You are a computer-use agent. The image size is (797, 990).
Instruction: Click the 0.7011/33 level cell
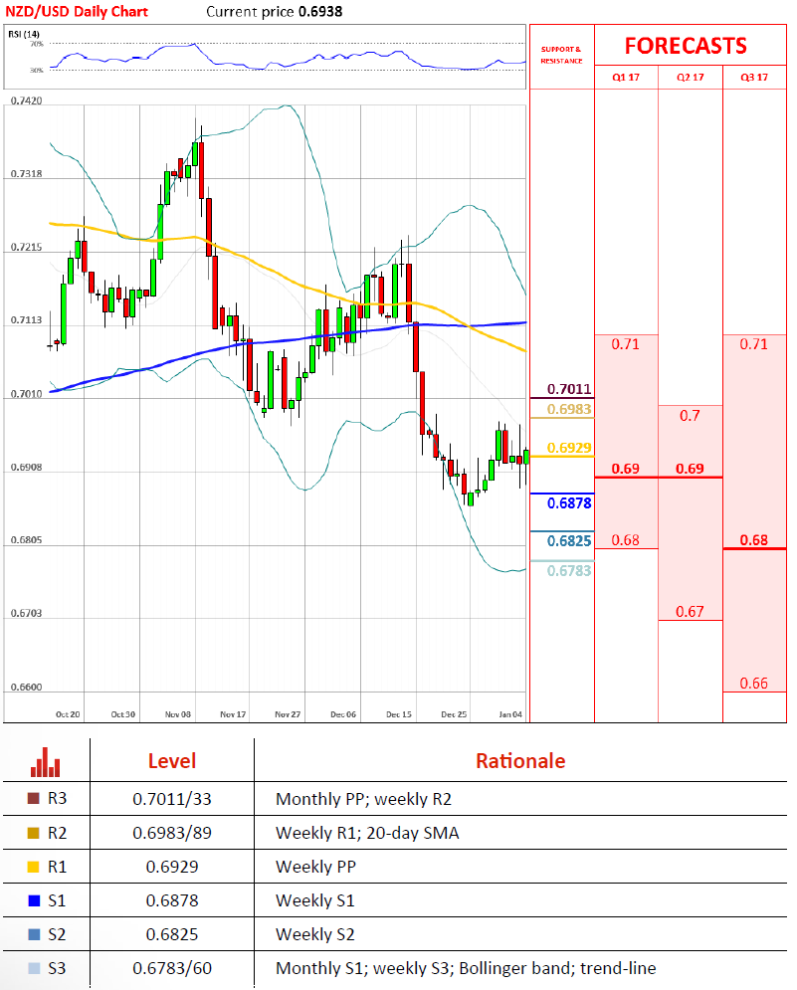click(x=172, y=799)
